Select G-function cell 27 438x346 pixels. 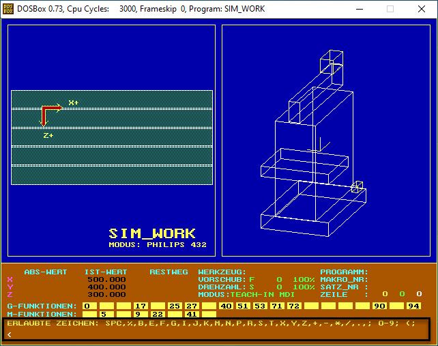192,306
